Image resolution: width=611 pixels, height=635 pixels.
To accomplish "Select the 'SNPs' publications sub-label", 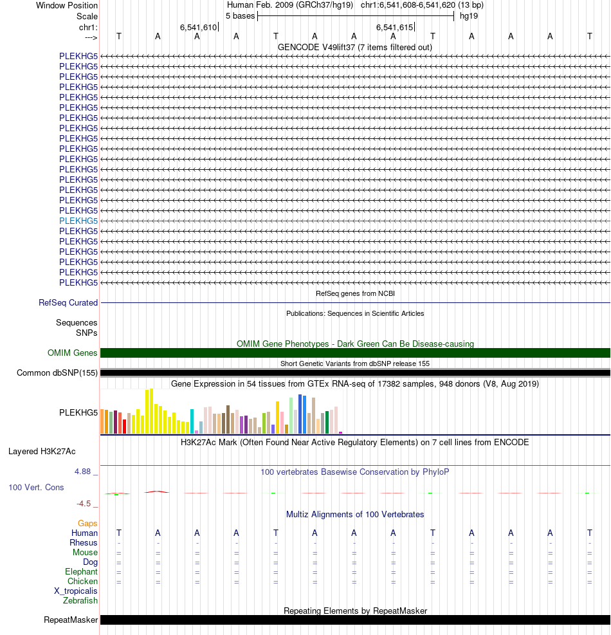I will pos(87,333).
